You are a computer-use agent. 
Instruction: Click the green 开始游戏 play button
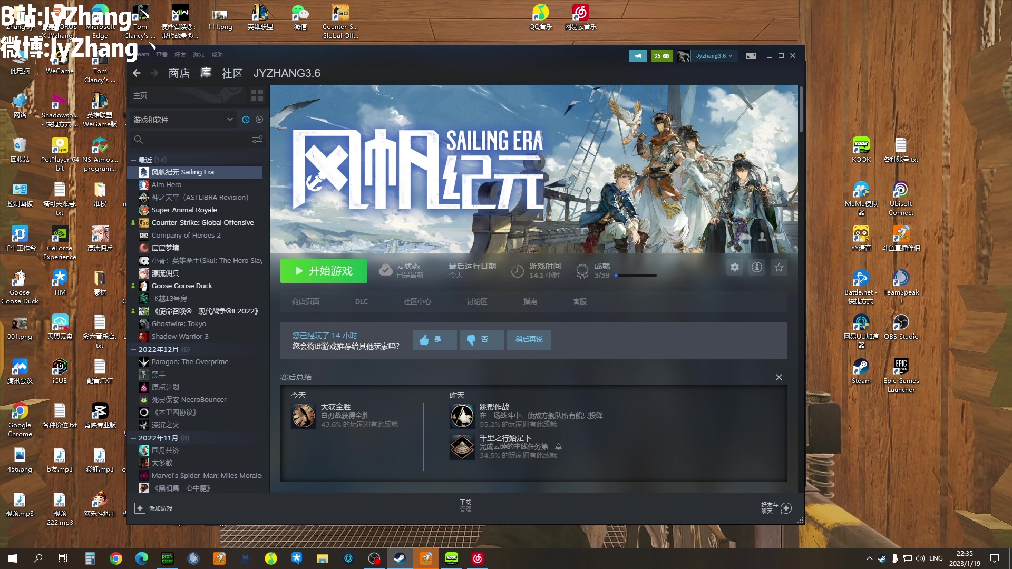click(324, 271)
